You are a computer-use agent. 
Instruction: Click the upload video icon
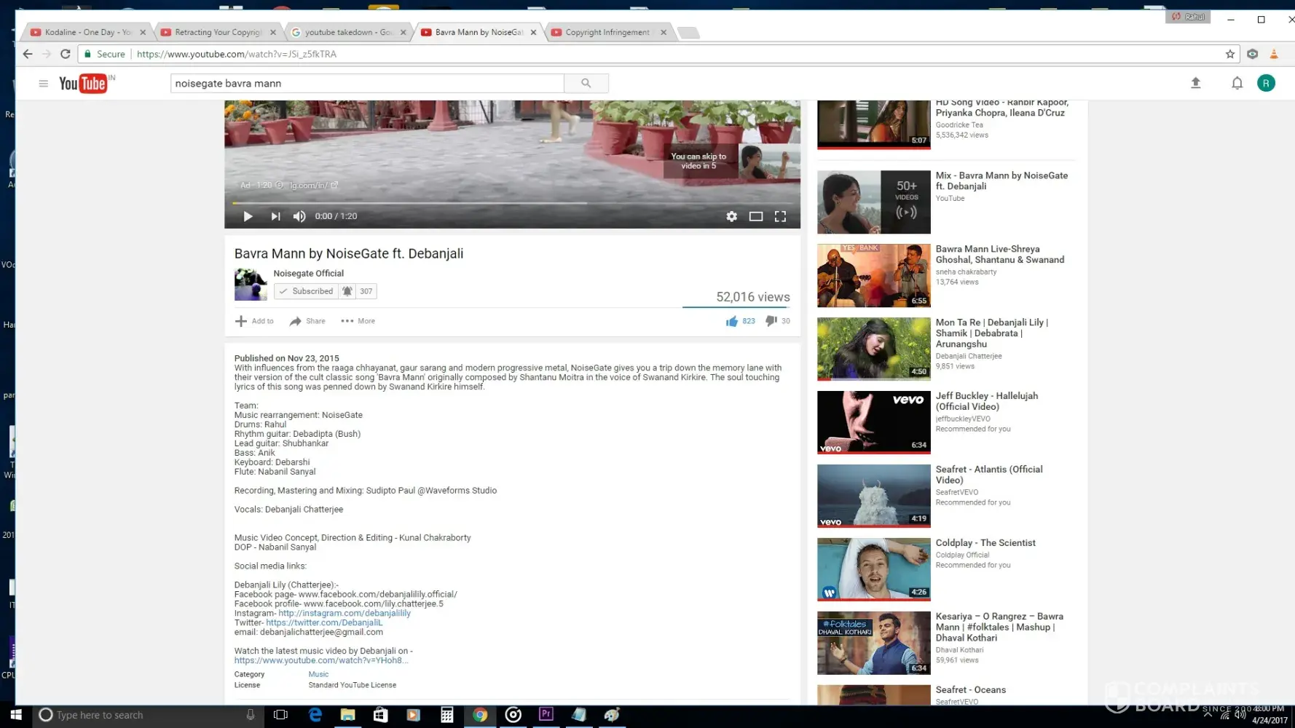click(1195, 84)
